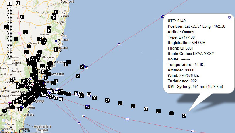This screenshot has height=133, width=235.
Task: Click the Mudgee town label
Action: point(17,71)
